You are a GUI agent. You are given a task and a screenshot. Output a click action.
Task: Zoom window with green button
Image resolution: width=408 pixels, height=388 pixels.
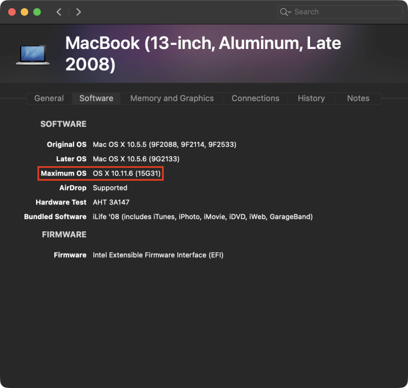coord(37,12)
